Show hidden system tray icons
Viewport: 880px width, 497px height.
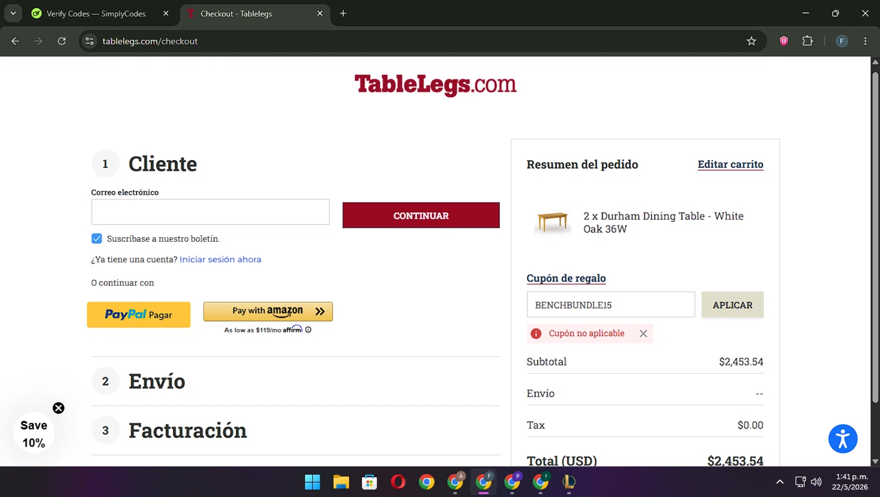point(780,482)
